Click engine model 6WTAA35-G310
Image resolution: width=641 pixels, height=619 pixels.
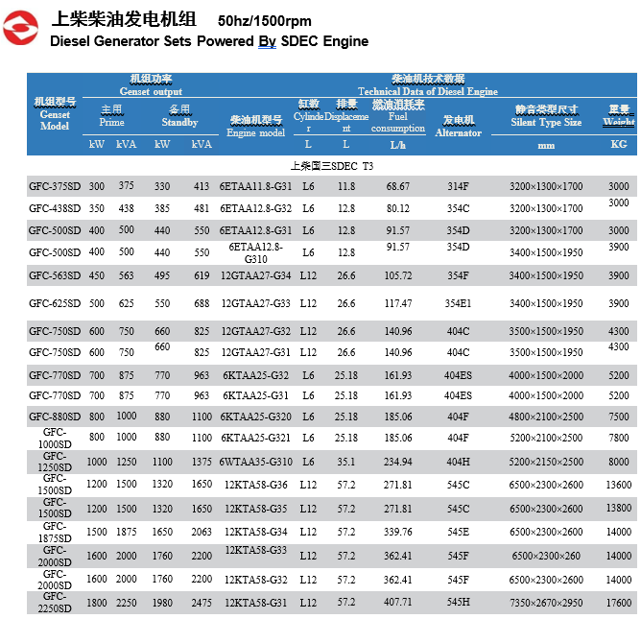click(256, 462)
